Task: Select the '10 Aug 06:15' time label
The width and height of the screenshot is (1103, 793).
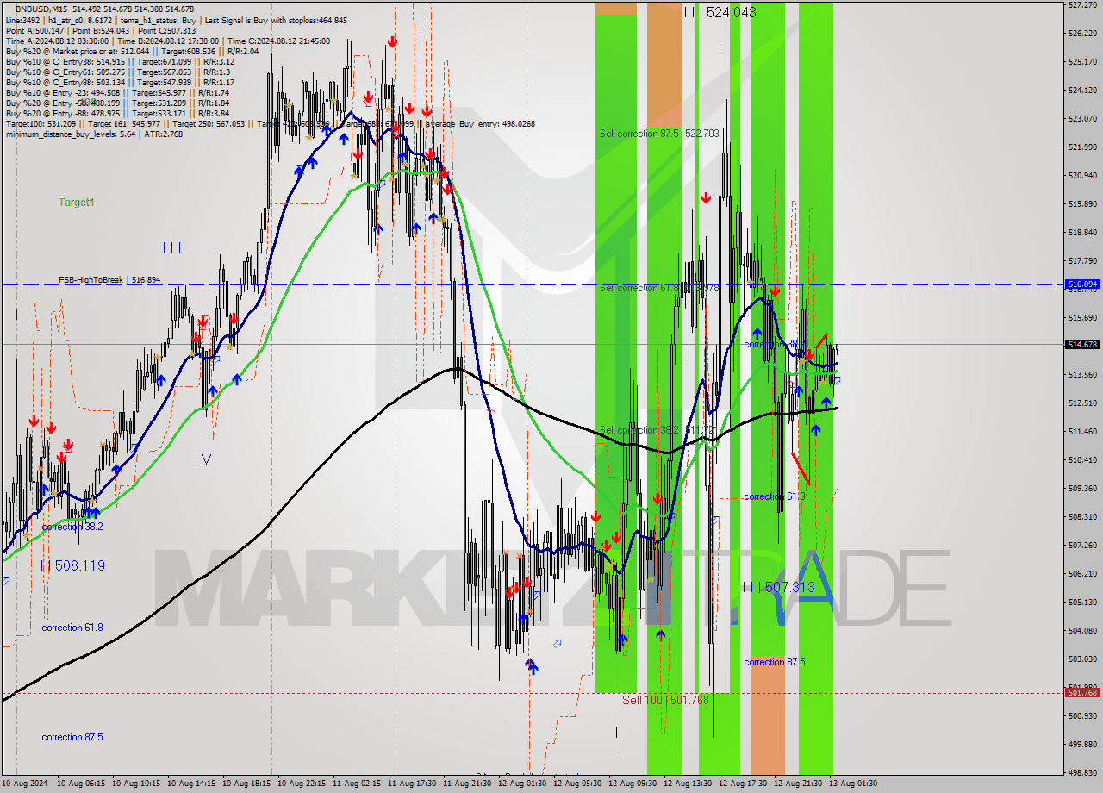Action: [81, 784]
